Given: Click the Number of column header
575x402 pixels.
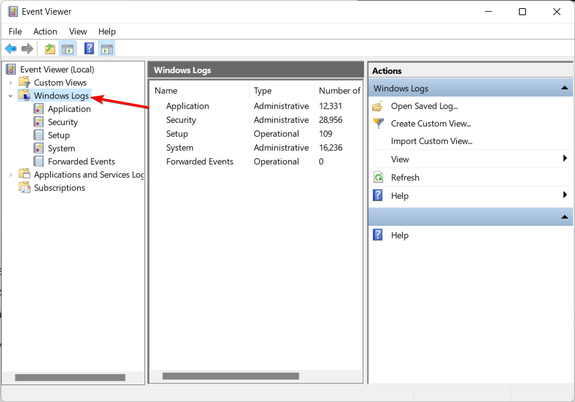Looking at the screenshot, I should point(338,91).
